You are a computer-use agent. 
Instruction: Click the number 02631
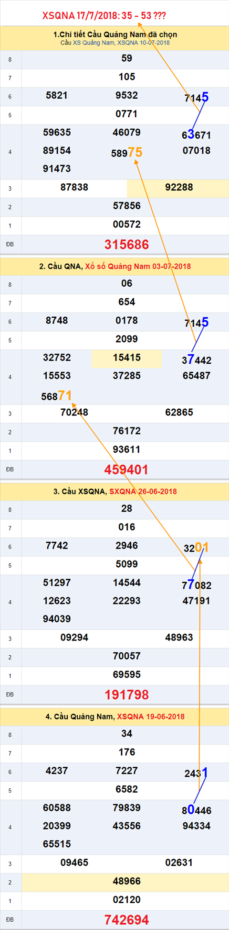[179, 863]
